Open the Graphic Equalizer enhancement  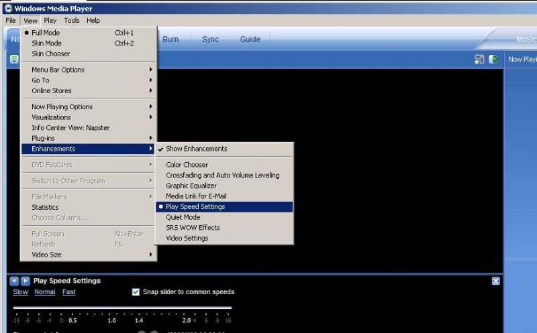[224, 186]
